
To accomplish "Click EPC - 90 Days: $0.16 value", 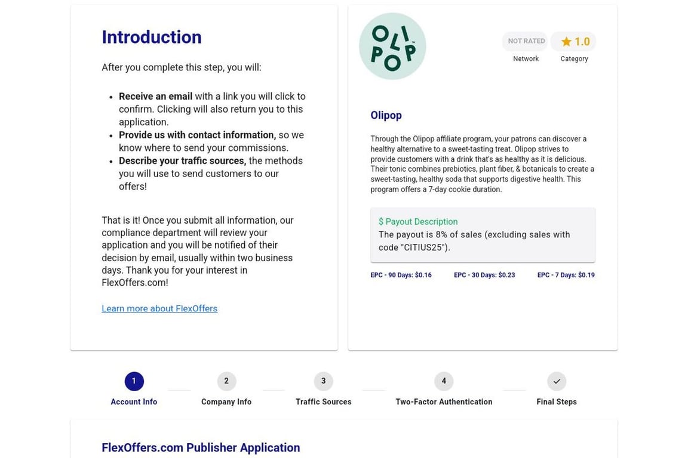I will pyautogui.click(x=401, y=276).
